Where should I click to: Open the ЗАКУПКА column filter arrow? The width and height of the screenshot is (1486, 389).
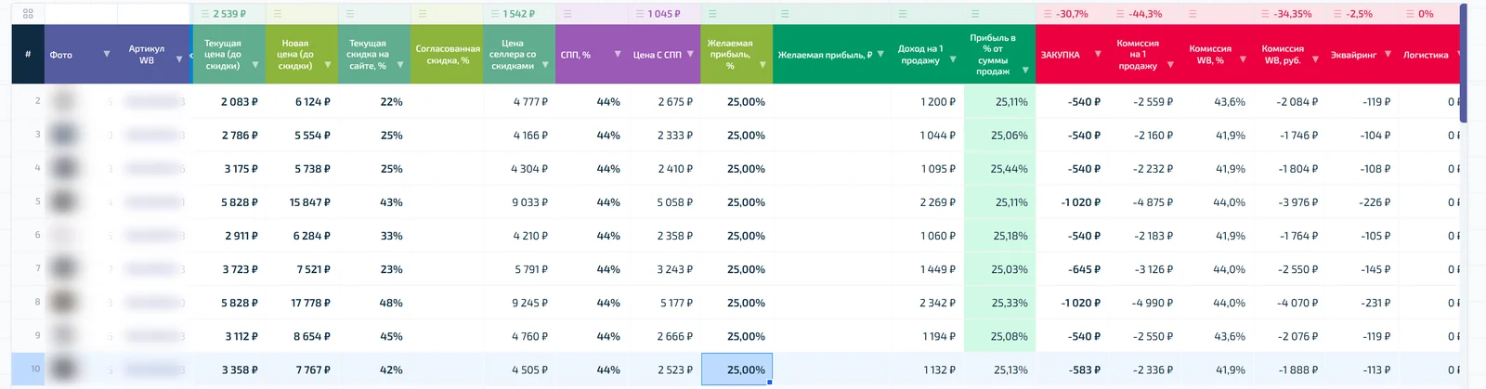[1098, 54]
